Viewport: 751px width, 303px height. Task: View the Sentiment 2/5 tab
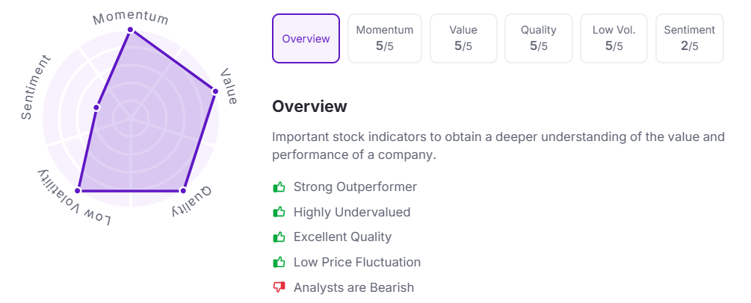coord(690,38)
